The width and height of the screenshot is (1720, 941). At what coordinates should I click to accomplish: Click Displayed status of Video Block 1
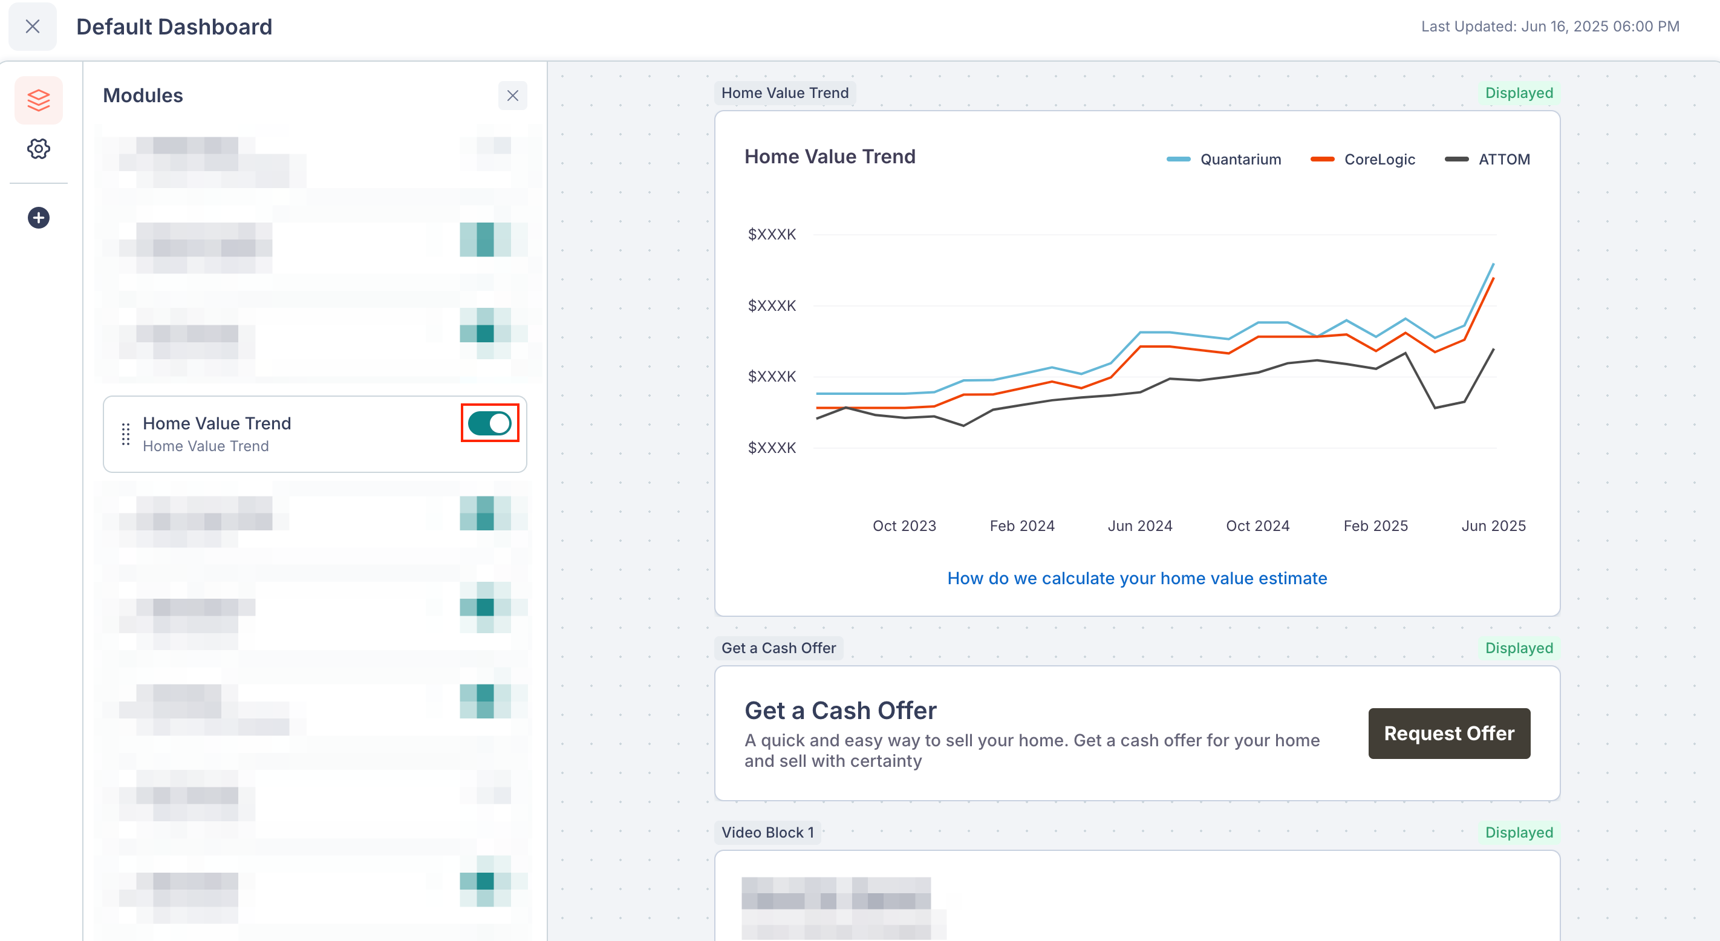[x=1519, y=832]
